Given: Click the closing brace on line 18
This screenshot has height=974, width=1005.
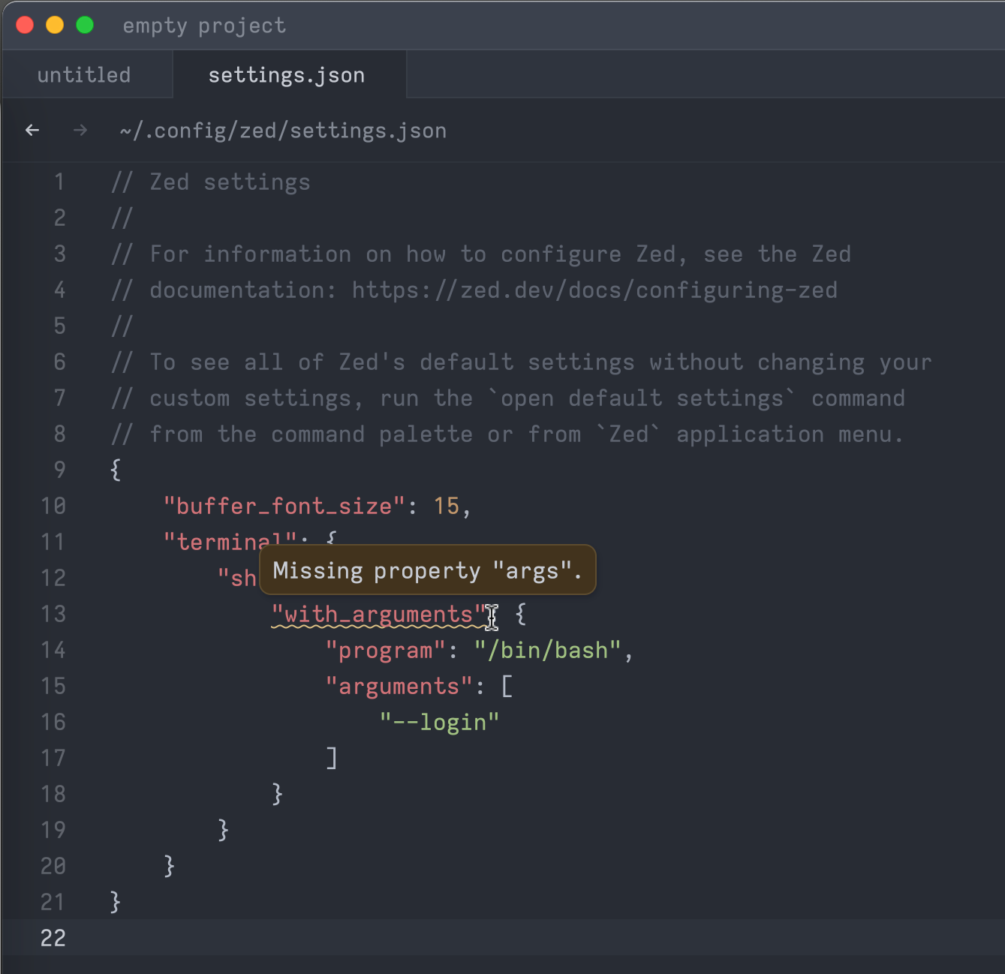Looking at the screenshot, I should click(278, 795).
